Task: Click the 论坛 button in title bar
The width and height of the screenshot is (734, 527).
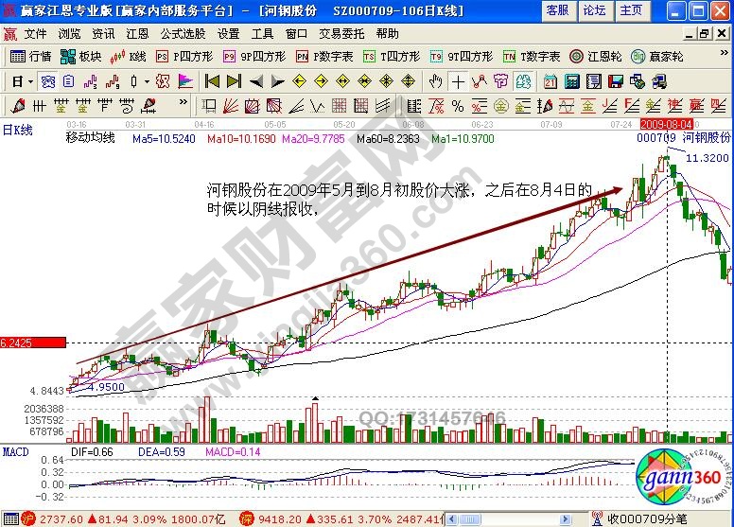Action: (595, 10)
